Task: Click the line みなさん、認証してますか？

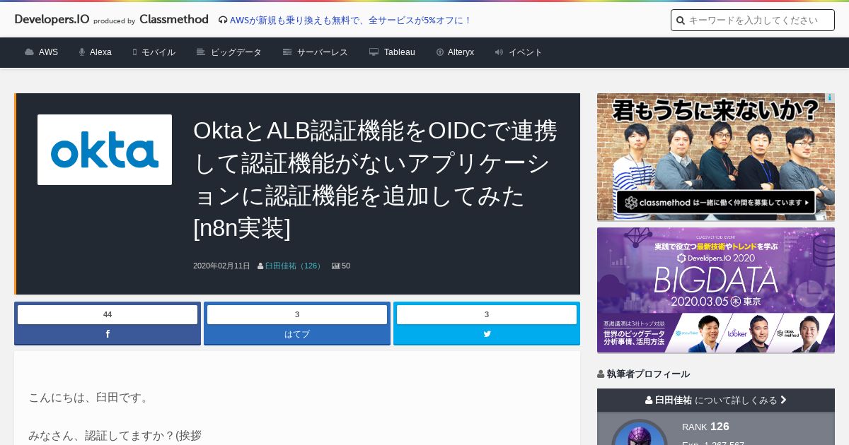Action: click(x=115, y=436)
